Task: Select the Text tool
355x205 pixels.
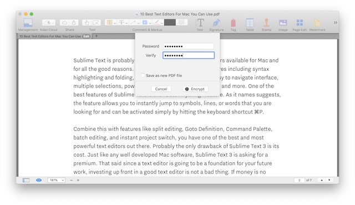Action: click(200, 23)
